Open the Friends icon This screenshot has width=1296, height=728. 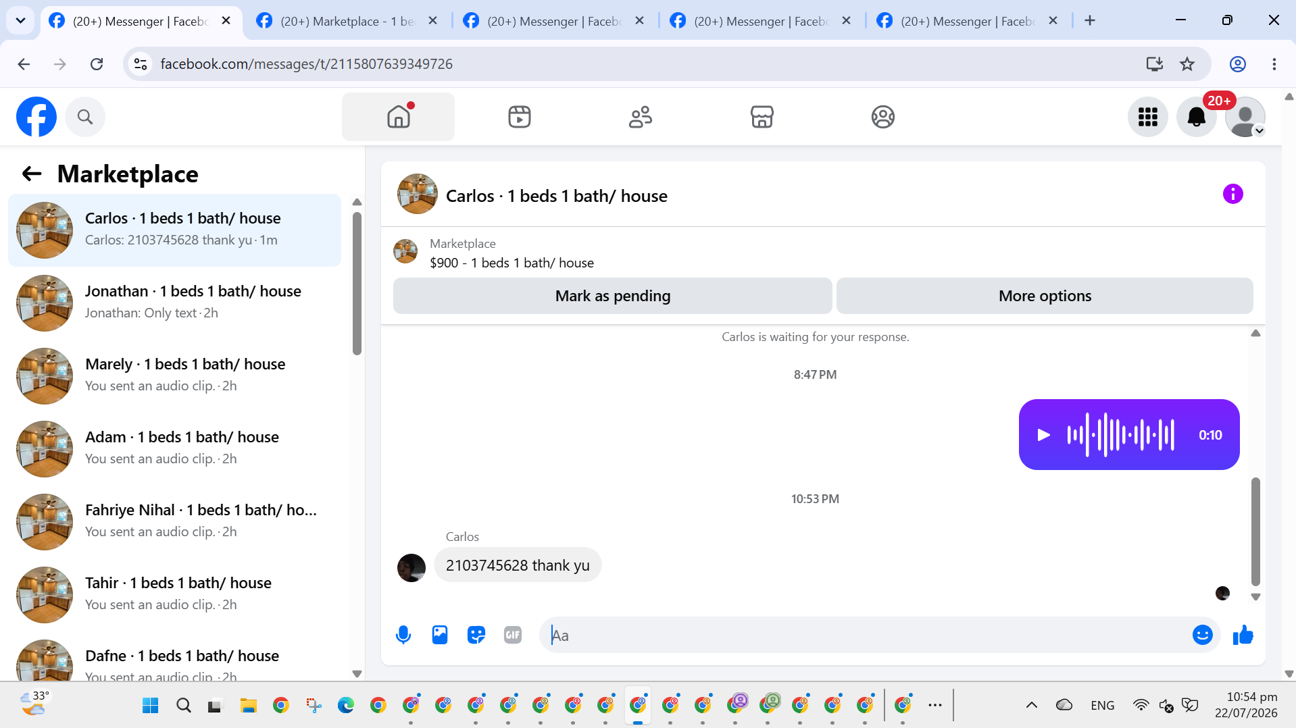point(640,117)
